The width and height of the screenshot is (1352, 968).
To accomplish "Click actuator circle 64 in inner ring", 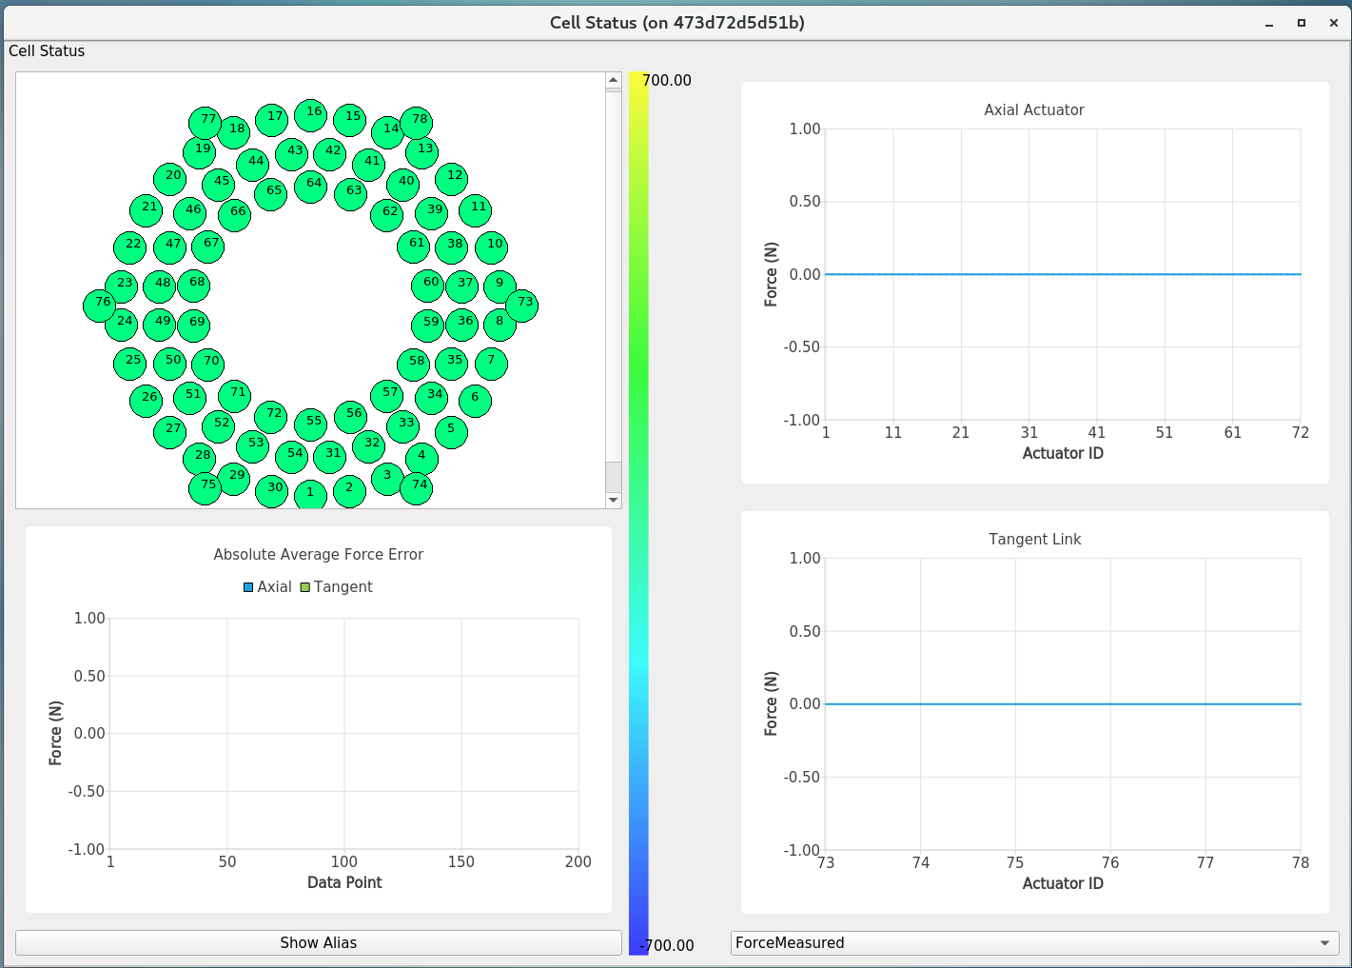I will pos(311,186).
